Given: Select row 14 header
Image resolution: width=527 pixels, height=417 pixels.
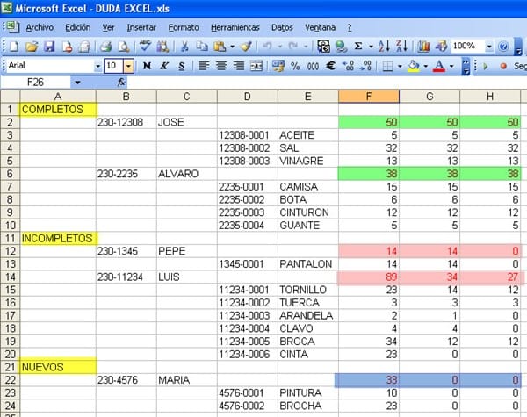Looking at the screenshot, I should tap(10, 277).
